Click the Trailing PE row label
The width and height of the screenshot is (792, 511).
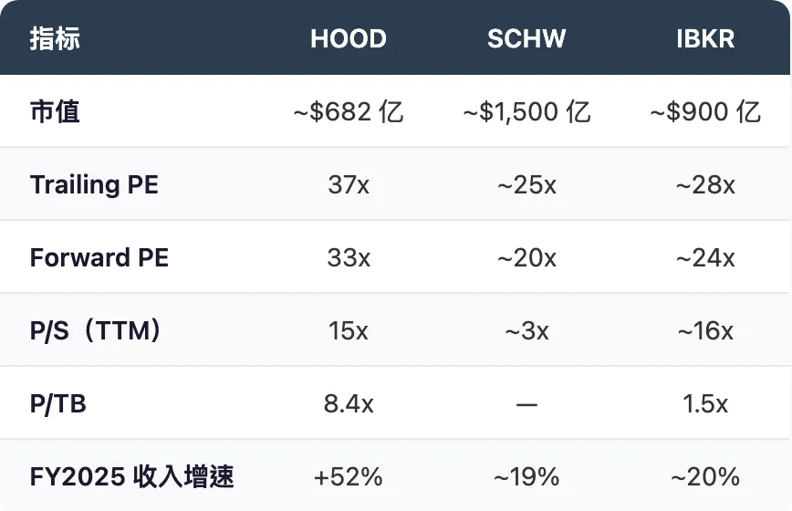point(94,184)
